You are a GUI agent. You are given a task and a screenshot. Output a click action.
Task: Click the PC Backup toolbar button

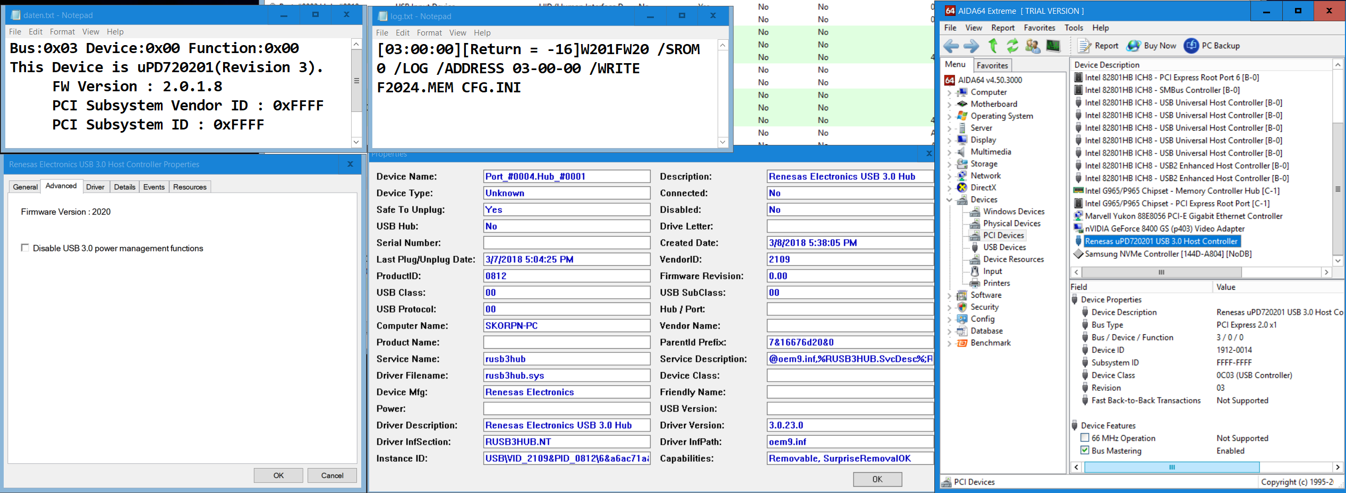(x=1212, y=46)
